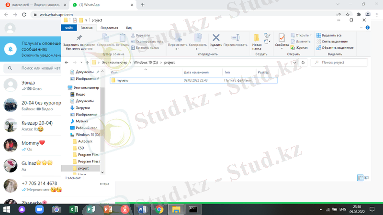The image size is (383, 215).
Task: Open a new Chrome tab
Action: [143, 5]
